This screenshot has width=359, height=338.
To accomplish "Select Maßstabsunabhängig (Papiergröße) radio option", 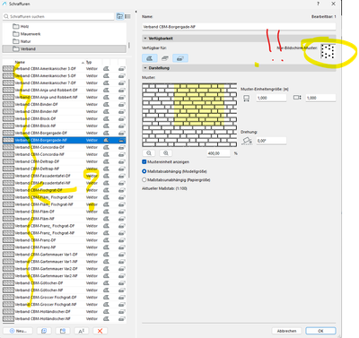I will (x=144, y=180).
